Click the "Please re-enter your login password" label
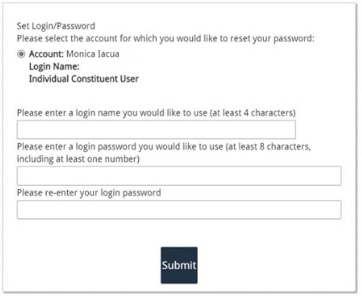 coord(89,193)
